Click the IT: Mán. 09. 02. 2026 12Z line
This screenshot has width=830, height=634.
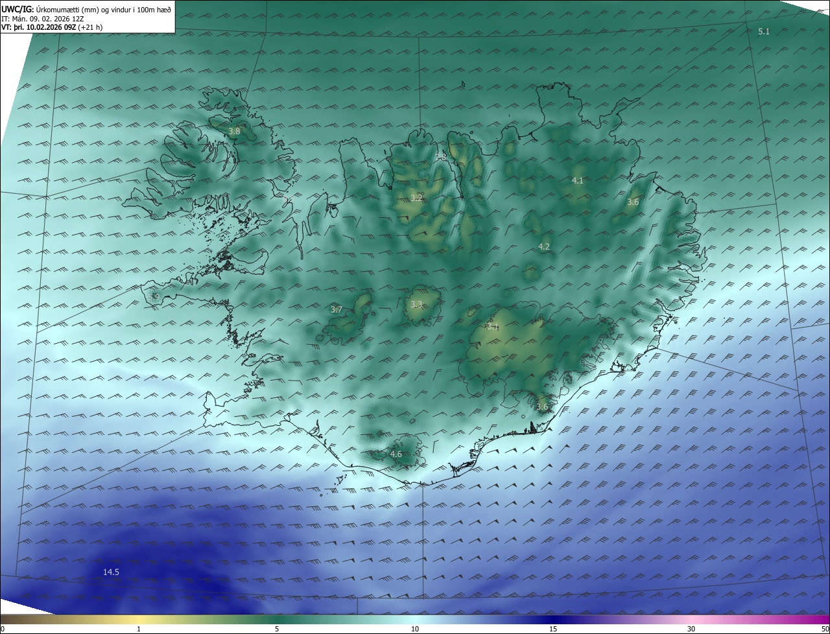point(41,18)
